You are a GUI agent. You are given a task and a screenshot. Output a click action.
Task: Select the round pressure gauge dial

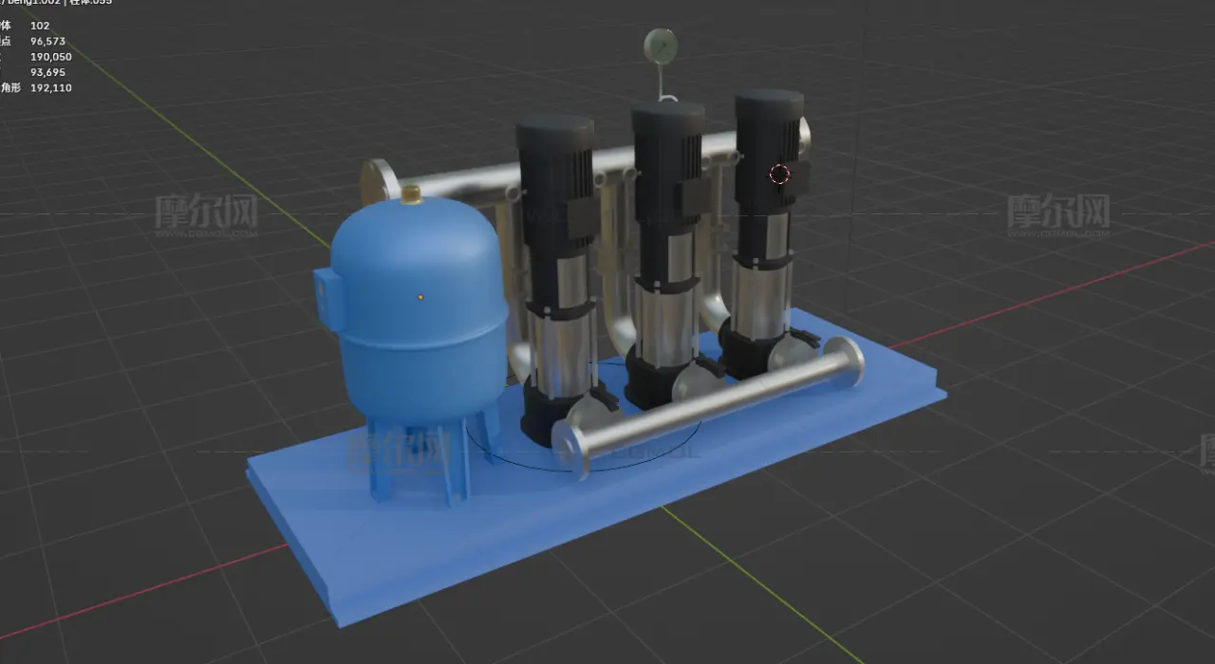tap(660, 45)
